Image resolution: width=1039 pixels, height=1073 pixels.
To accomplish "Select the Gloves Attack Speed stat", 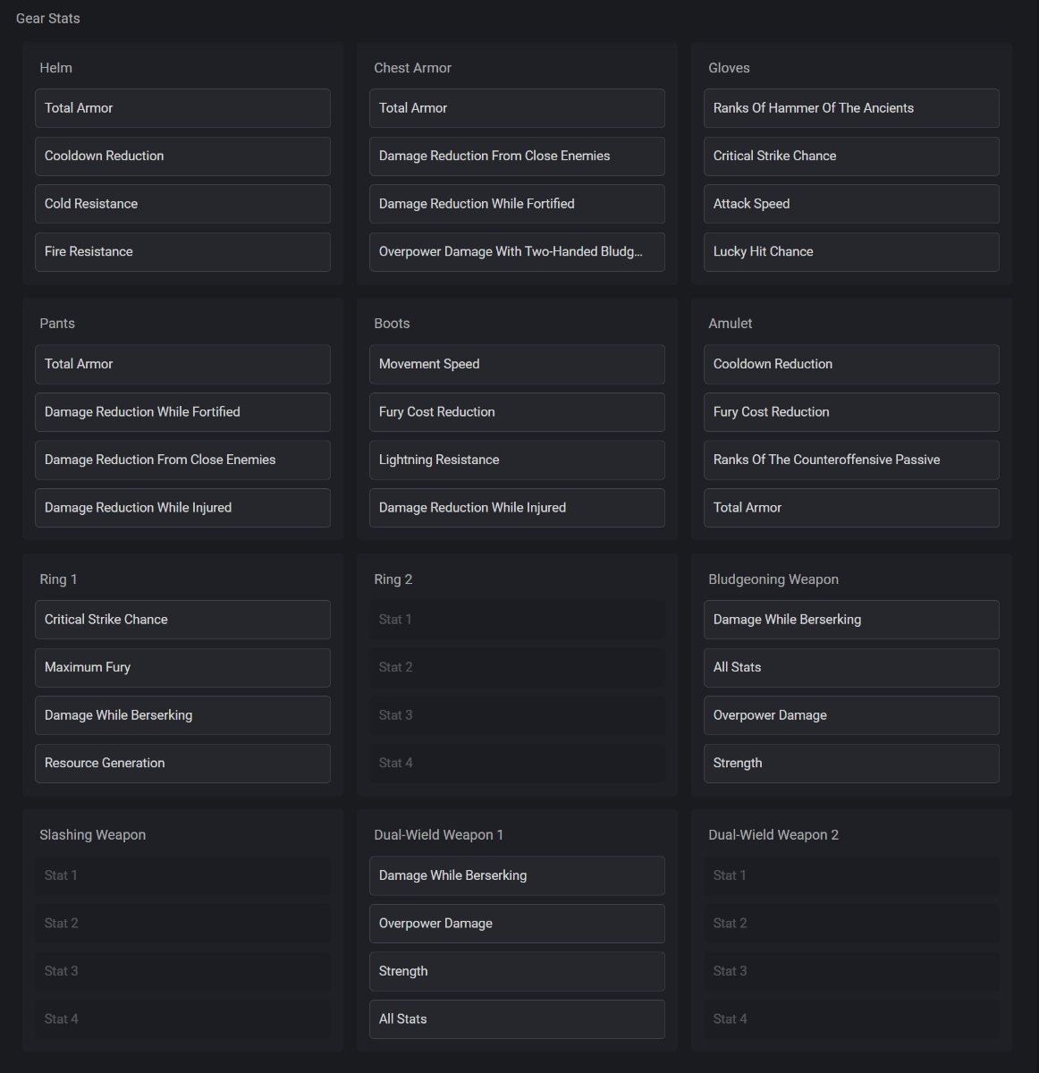I will point(851,204).
